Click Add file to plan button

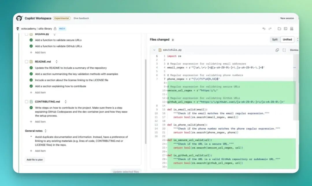pyautogui.click(x=35, y=160)
